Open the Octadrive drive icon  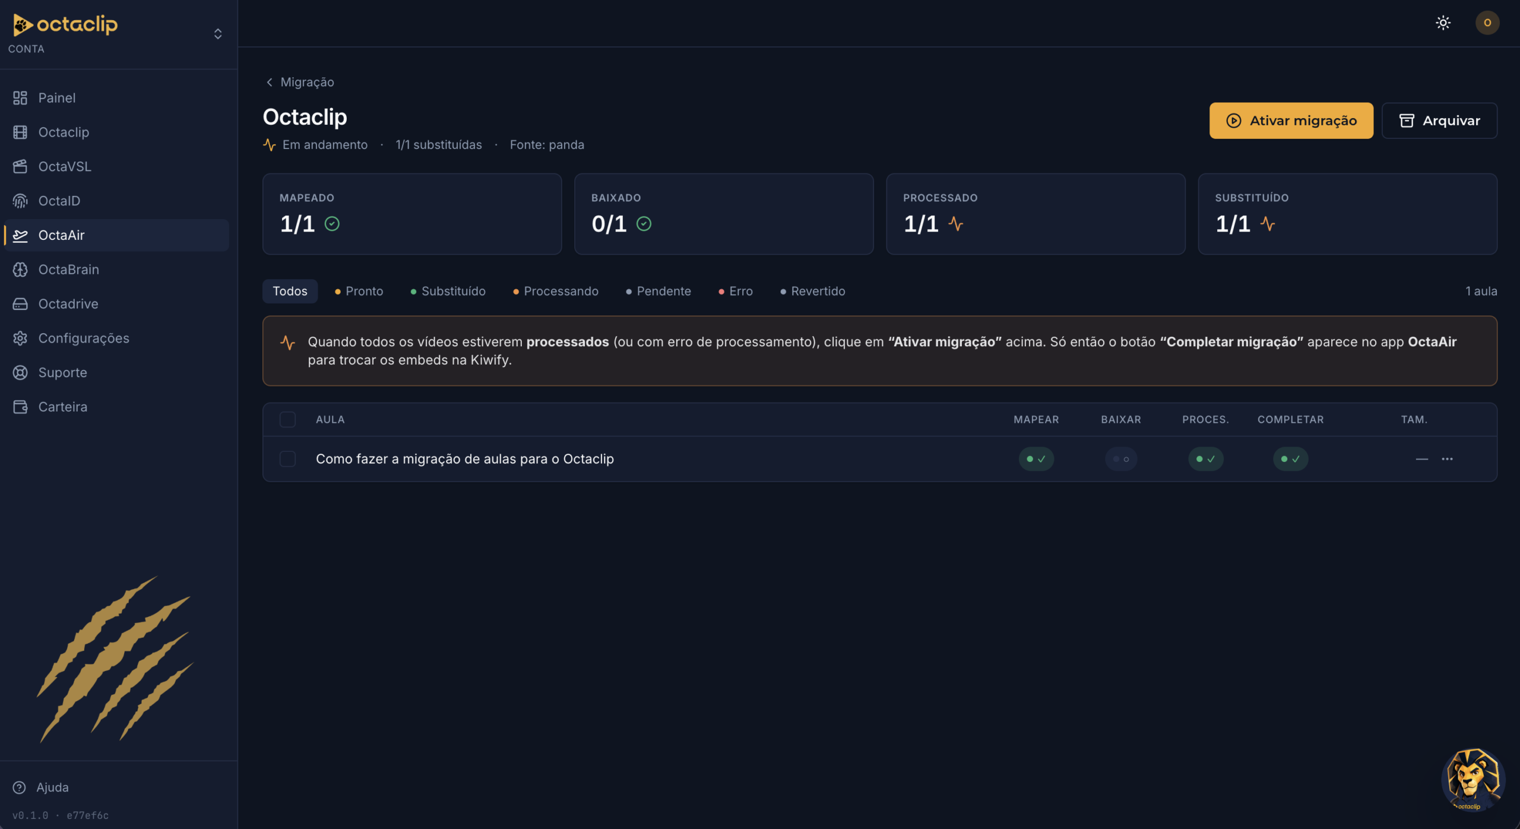point(20,304)
